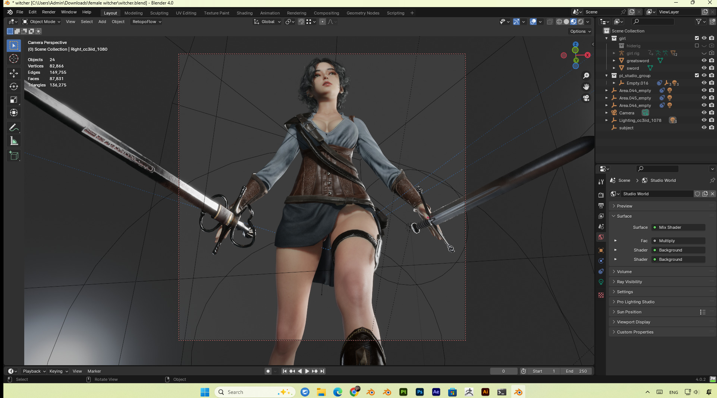The width and height of the screenshot is (717, 398).
Task: Toggle the camera view icon
Action: click(586, 98)
